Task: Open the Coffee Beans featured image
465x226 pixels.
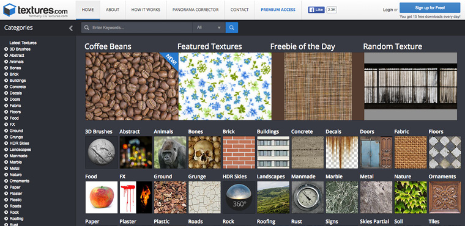Action: tap(132, 86)
